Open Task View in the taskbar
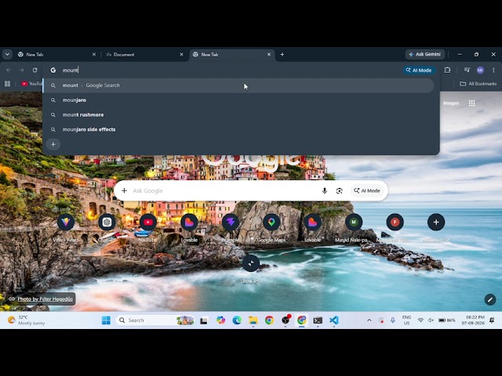Screen dimensions: 502x376 point(204,320)
